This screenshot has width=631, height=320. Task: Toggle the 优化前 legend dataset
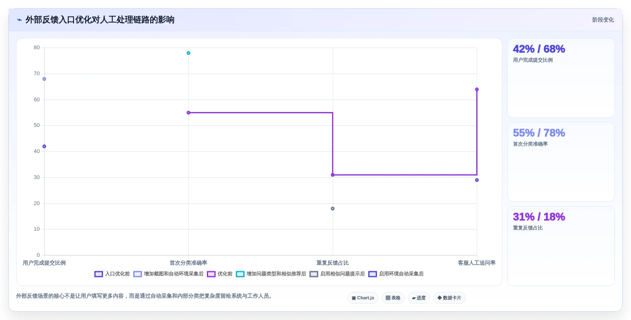220,274
